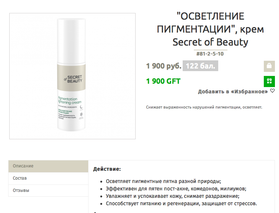Click the product code #81-2-5-10
This screenshot has height=213, width=279.
pos(210,54)
